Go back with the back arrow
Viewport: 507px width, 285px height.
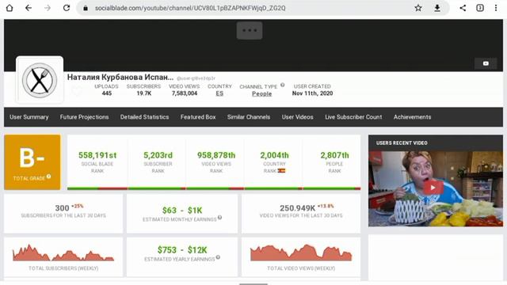(29, 8)
